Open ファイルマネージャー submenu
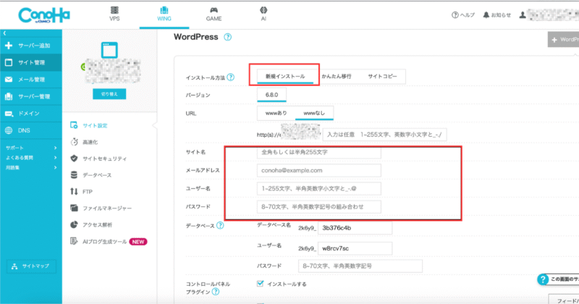The image size is (579, 304). (101, 208)
